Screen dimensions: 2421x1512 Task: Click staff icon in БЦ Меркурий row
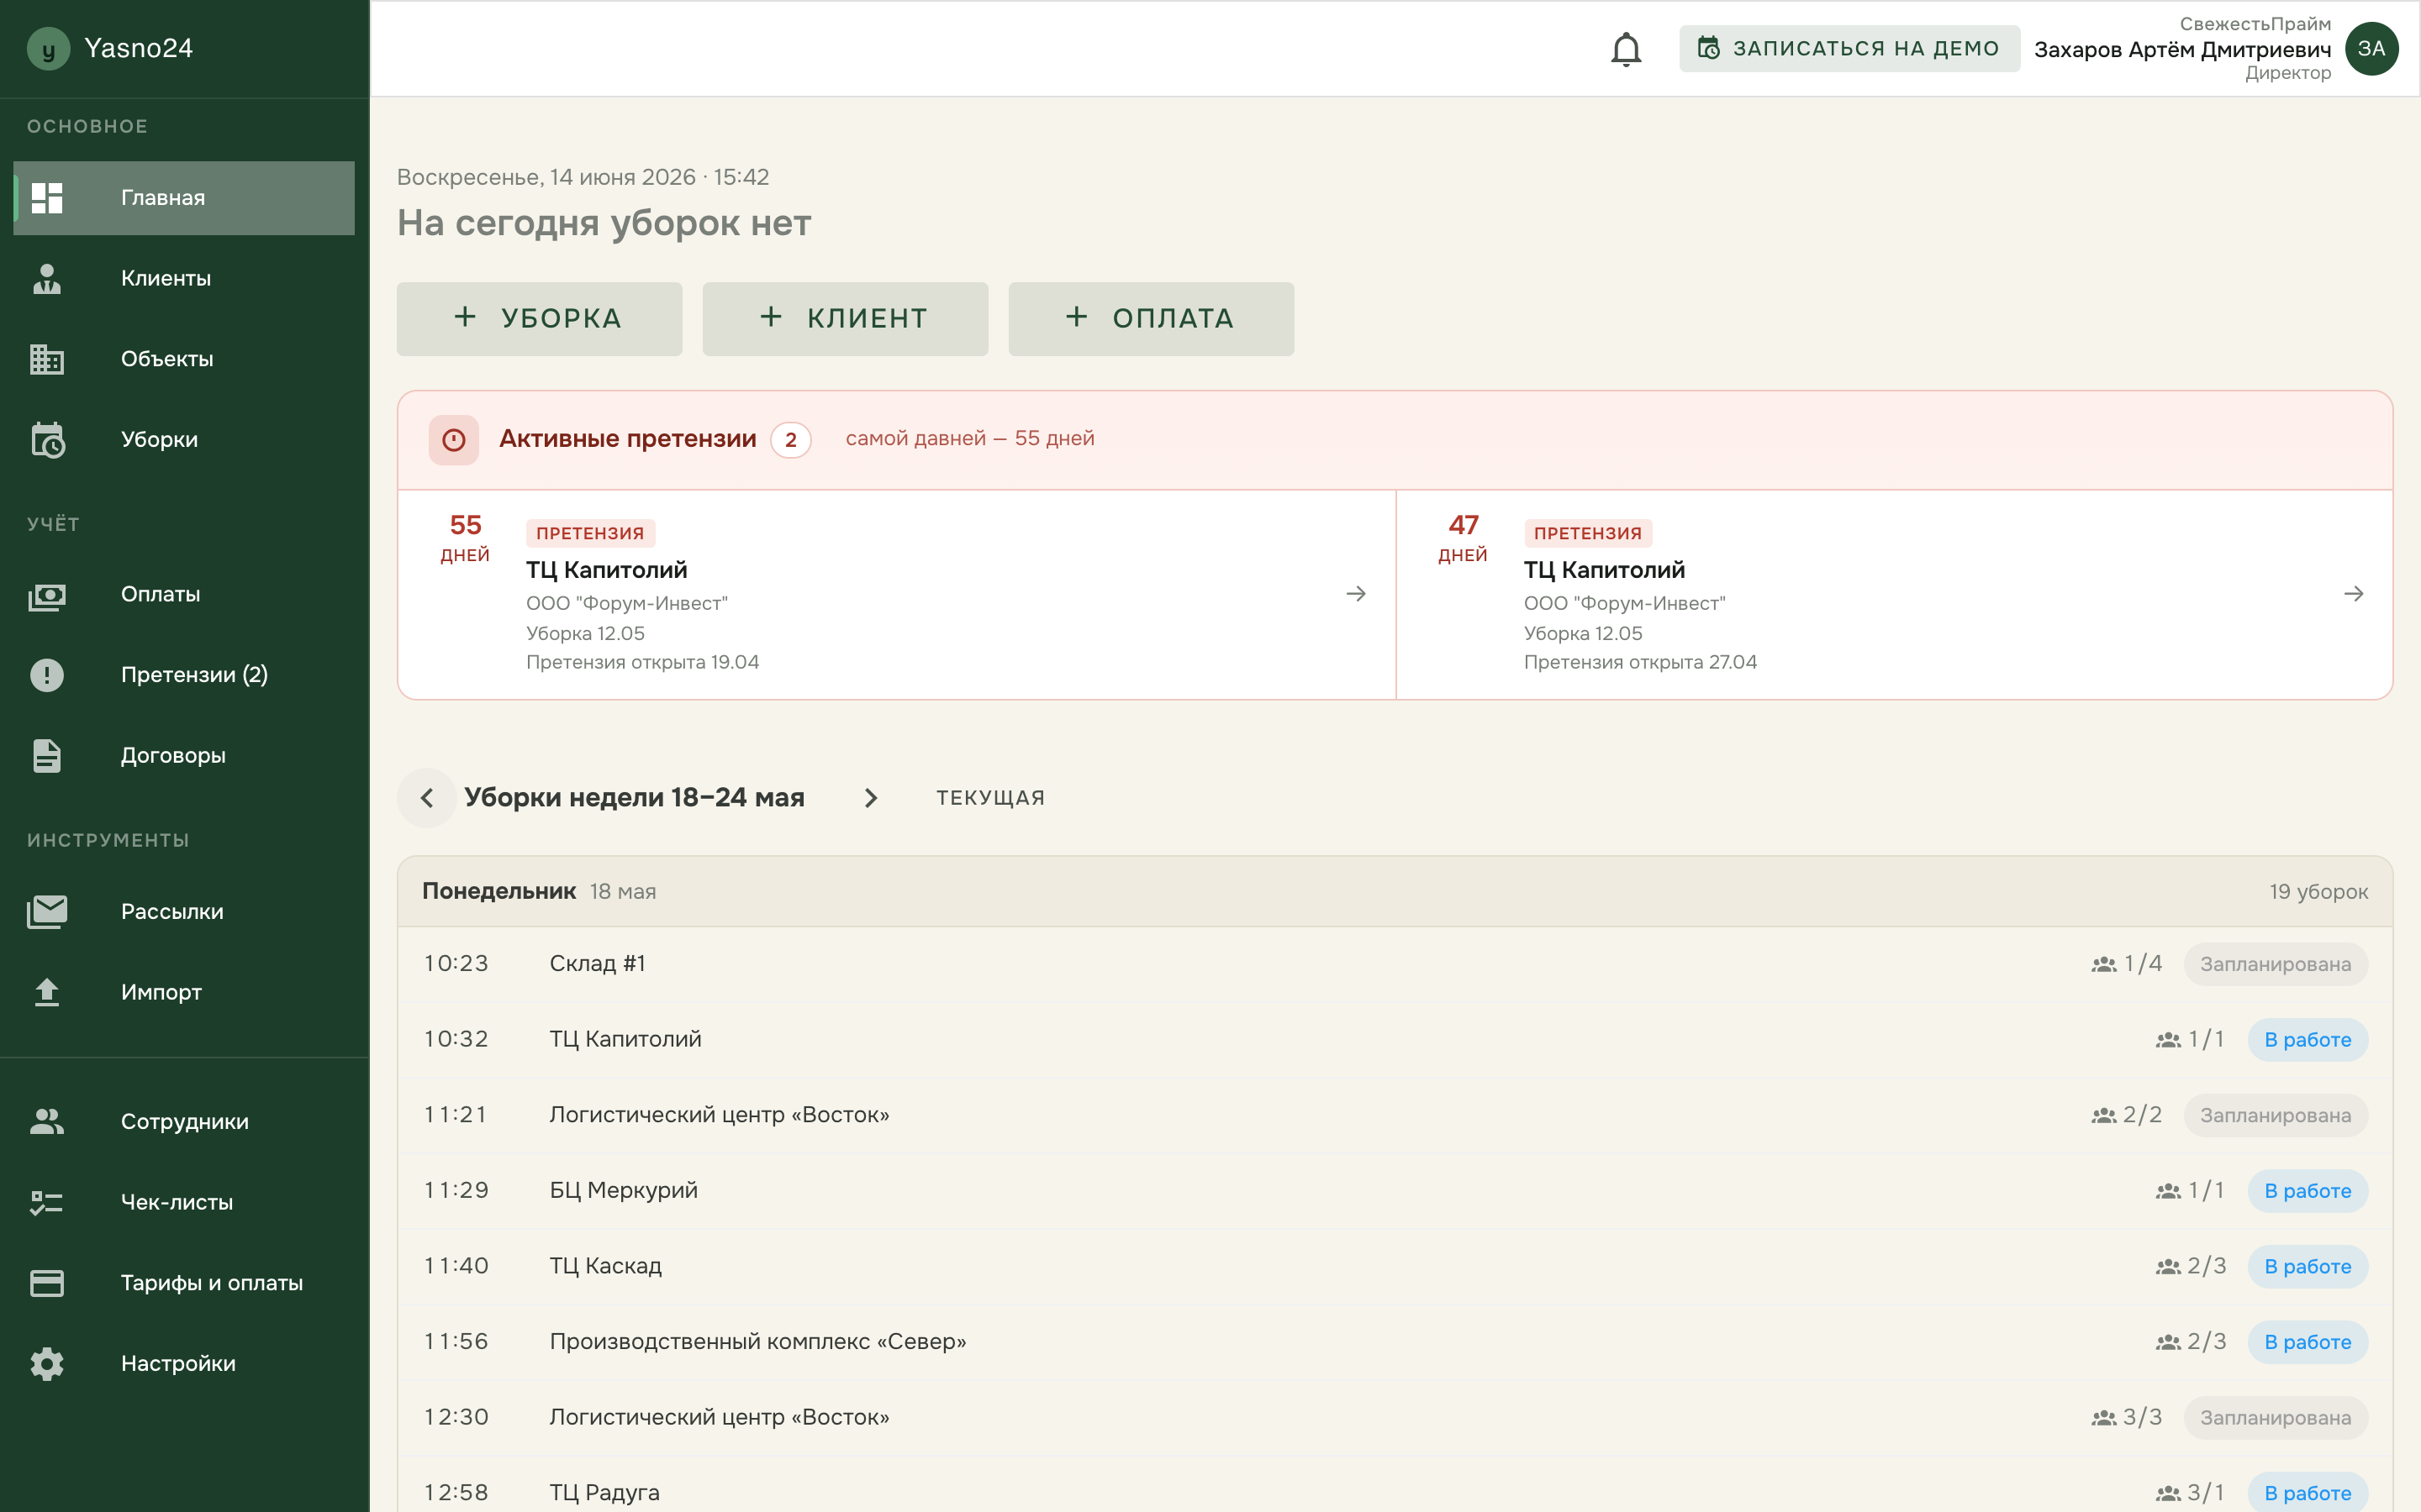(x=2168, y=1191)
